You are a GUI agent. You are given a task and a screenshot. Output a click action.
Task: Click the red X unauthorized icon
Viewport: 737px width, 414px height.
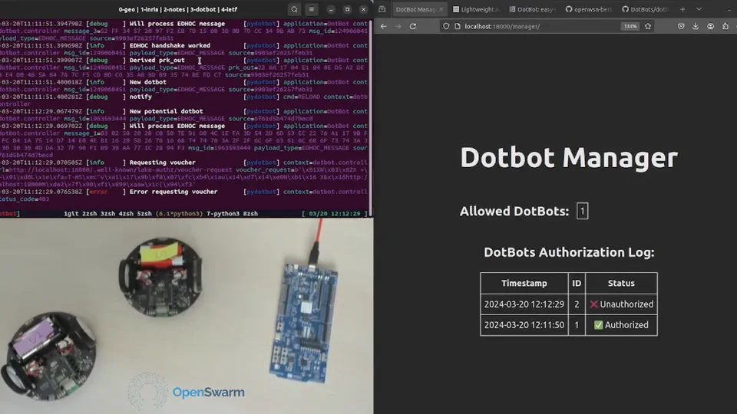click(x=593, y=304)
